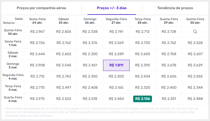Click the R$ 2.251 price cell
Image resolution: width=210 pixels, height=121 pixels.
(169, 99)
